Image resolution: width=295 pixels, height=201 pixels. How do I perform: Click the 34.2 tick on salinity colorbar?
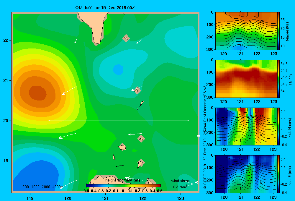(284, 84)
